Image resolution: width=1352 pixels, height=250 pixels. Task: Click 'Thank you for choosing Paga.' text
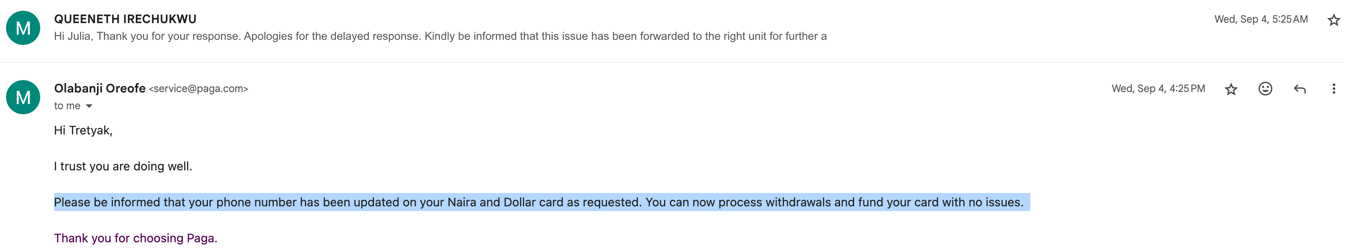click(x=135, y=238)
